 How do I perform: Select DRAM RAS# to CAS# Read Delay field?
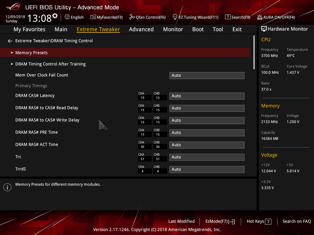click(207, 108)
